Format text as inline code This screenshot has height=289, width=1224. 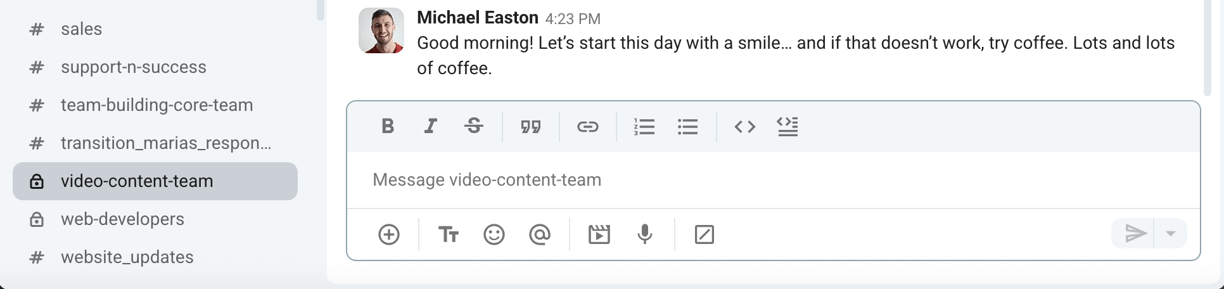[744, 127]
